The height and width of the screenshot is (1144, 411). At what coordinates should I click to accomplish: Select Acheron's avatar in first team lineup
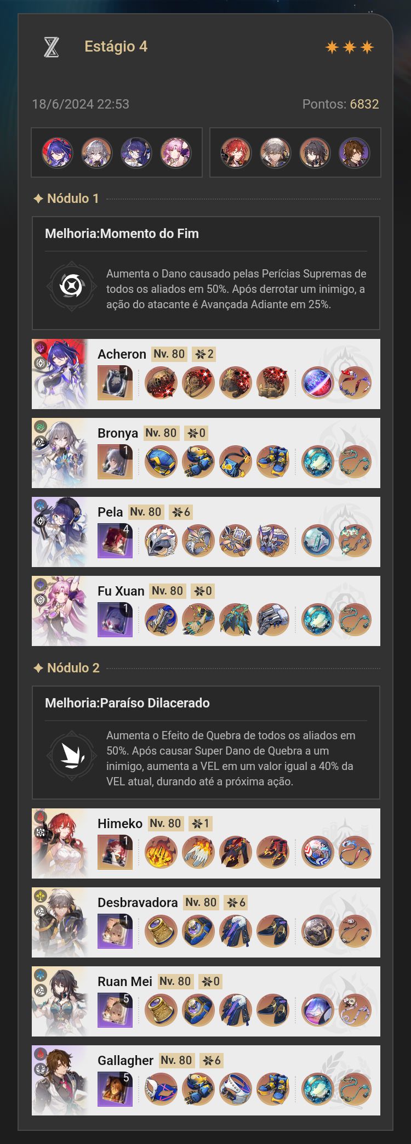[x=58, y=152]
